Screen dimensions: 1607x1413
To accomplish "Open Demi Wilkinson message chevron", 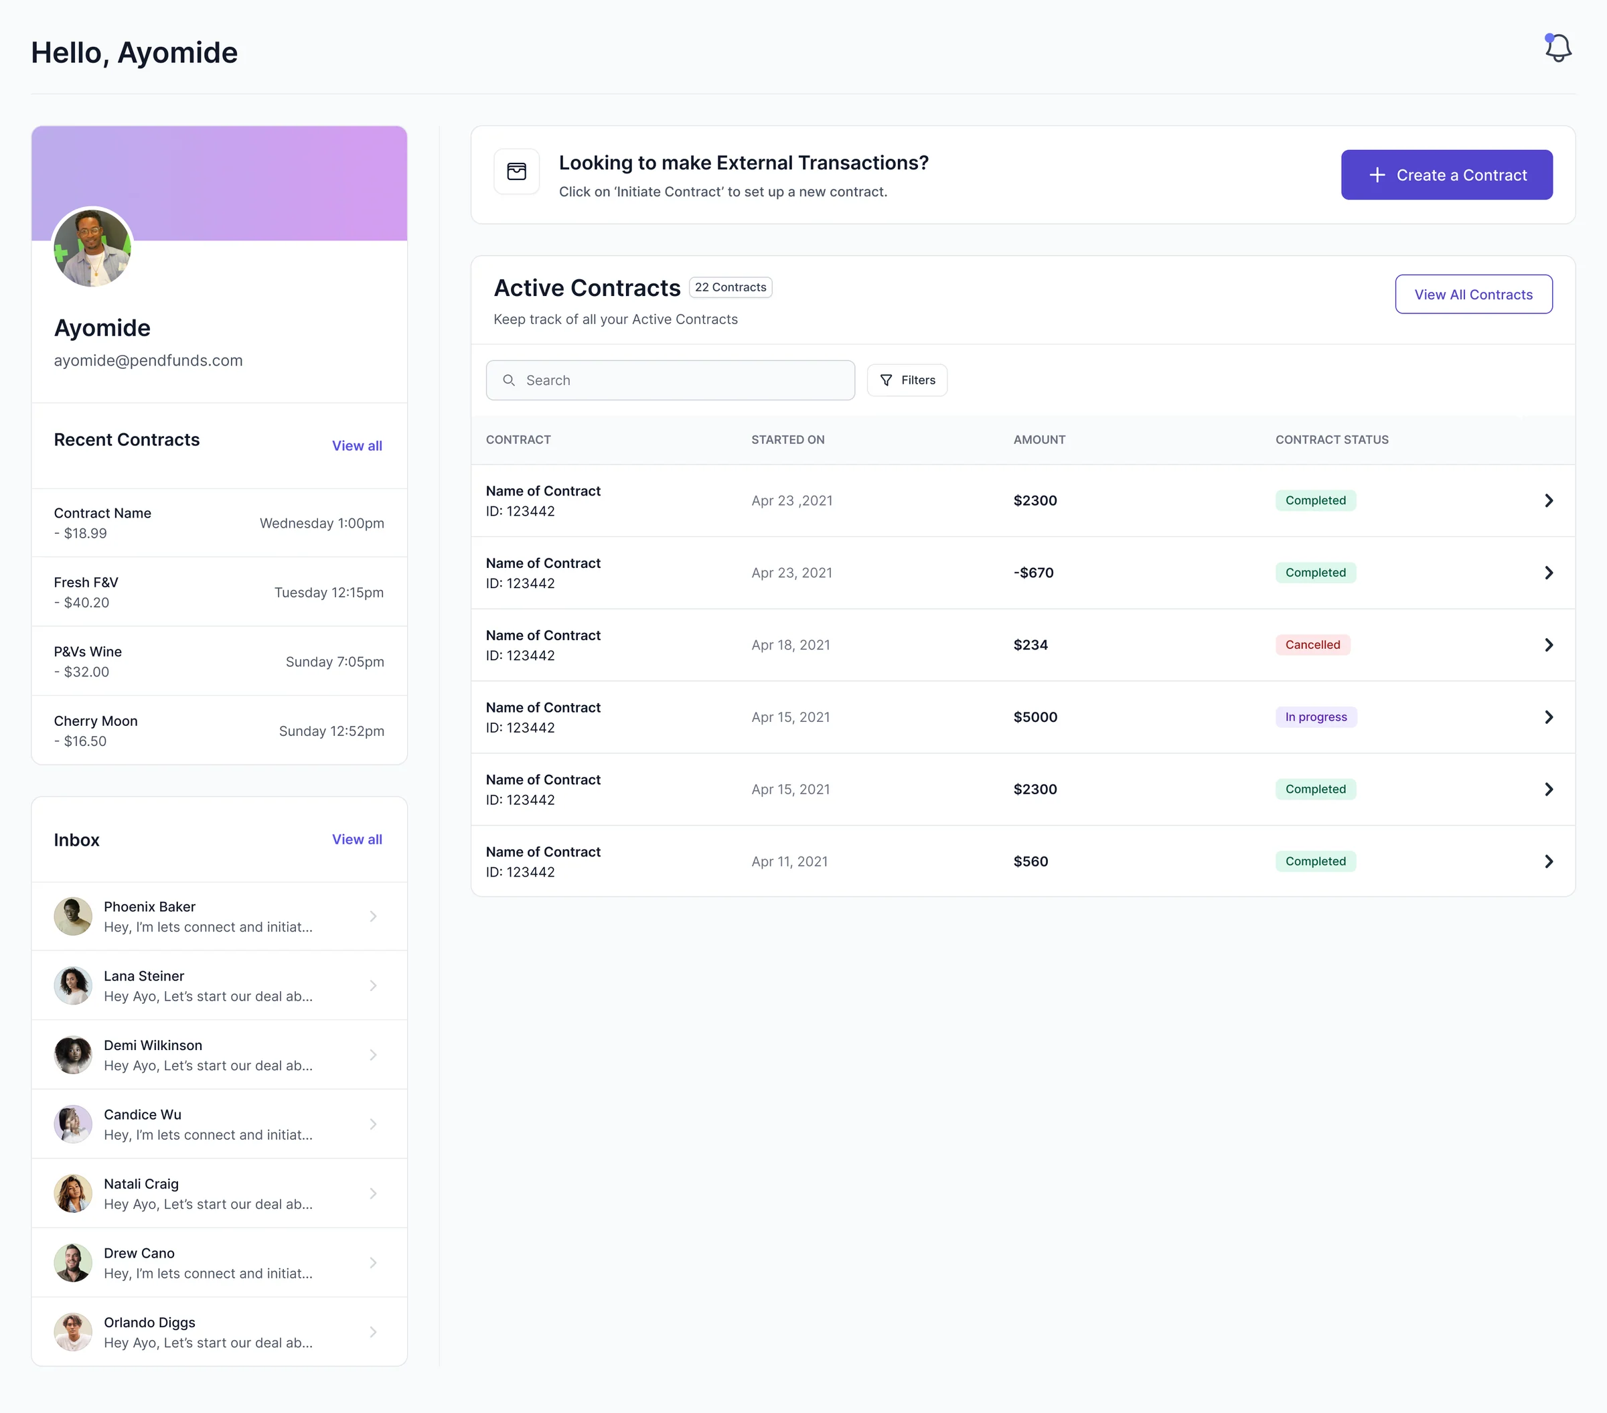I will [x=374, y=1055].
